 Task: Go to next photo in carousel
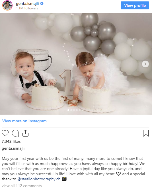[145, 64]
